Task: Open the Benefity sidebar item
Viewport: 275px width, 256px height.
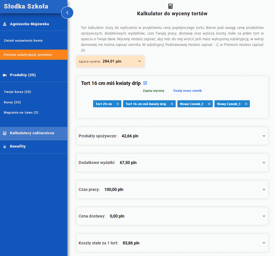Action: (18, 146)
